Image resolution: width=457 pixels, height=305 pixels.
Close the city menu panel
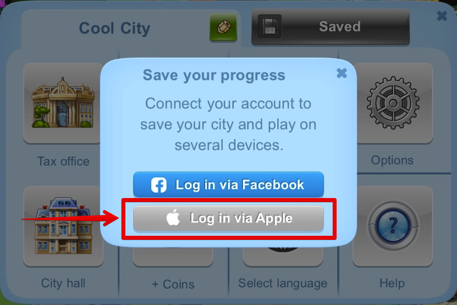pos(442,16)
